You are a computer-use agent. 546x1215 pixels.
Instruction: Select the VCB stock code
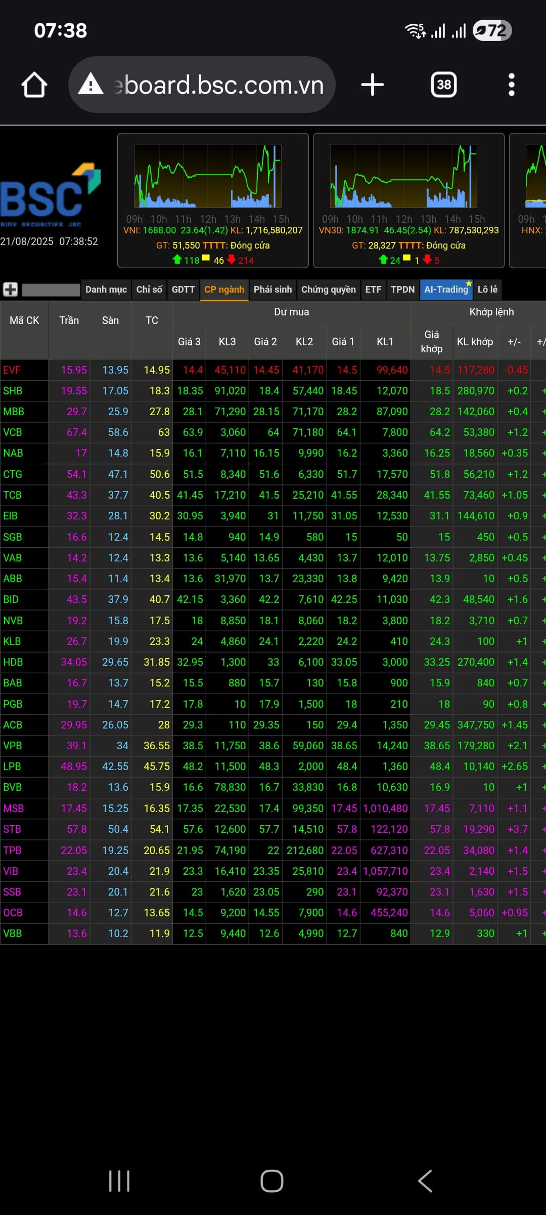click(13, 432)
